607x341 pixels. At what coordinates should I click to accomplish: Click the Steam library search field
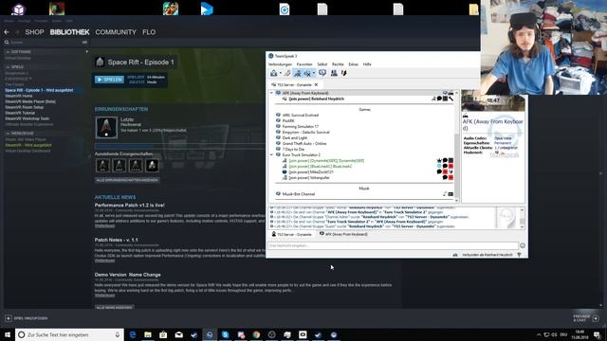45,42
